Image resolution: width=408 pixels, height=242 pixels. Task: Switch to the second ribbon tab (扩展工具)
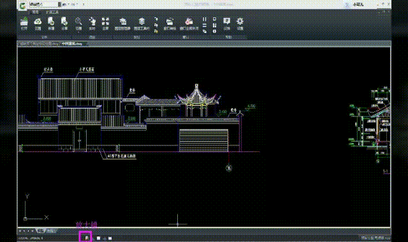point(52,12)
